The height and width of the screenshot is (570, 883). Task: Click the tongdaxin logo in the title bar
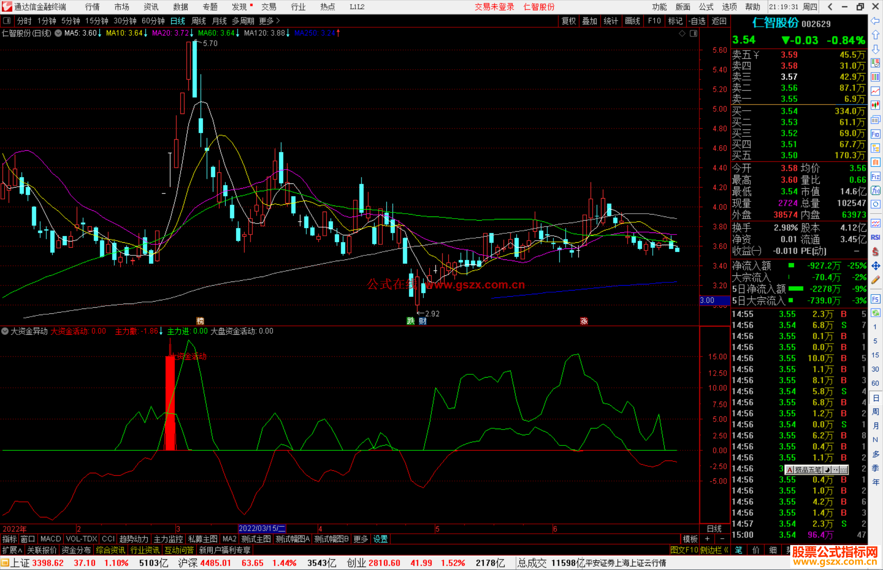pyautogui.click(x=7, y=7)
